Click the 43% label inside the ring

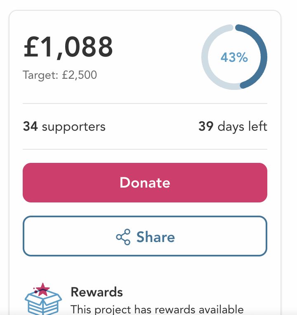[234, 57]
